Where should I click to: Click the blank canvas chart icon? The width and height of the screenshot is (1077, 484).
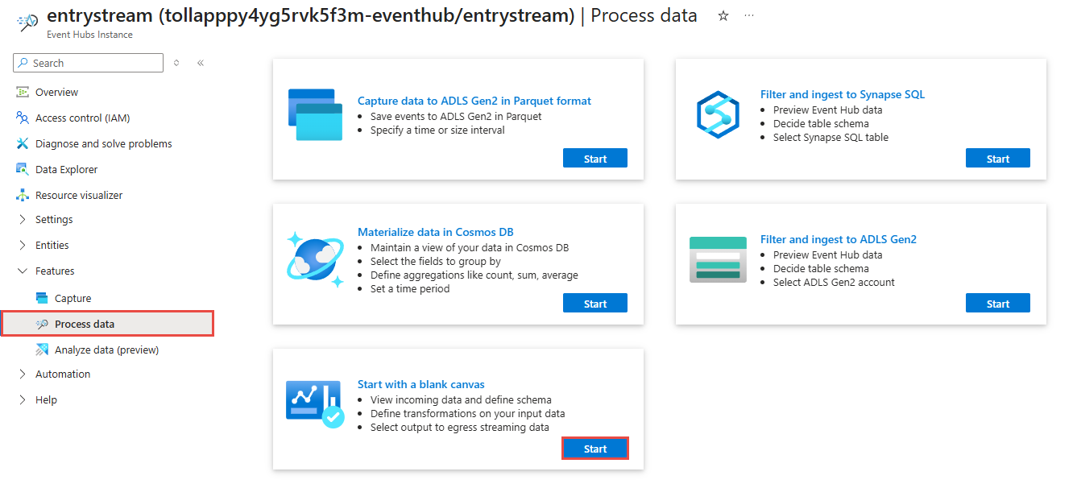pyautogui.click(x=315, y=404)
